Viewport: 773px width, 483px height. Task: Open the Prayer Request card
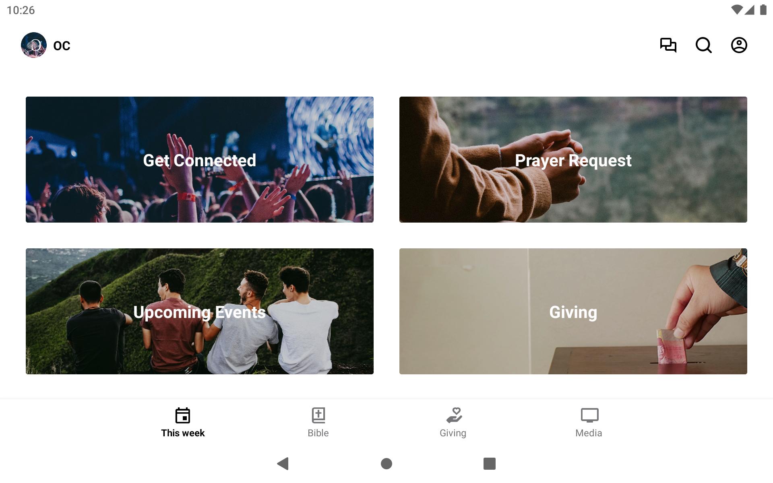[573, 159]
